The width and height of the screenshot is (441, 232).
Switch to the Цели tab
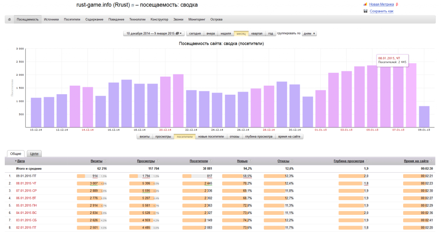[x=34, y=154]
